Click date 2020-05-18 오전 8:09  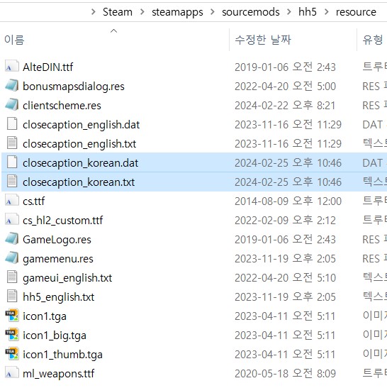285,374
